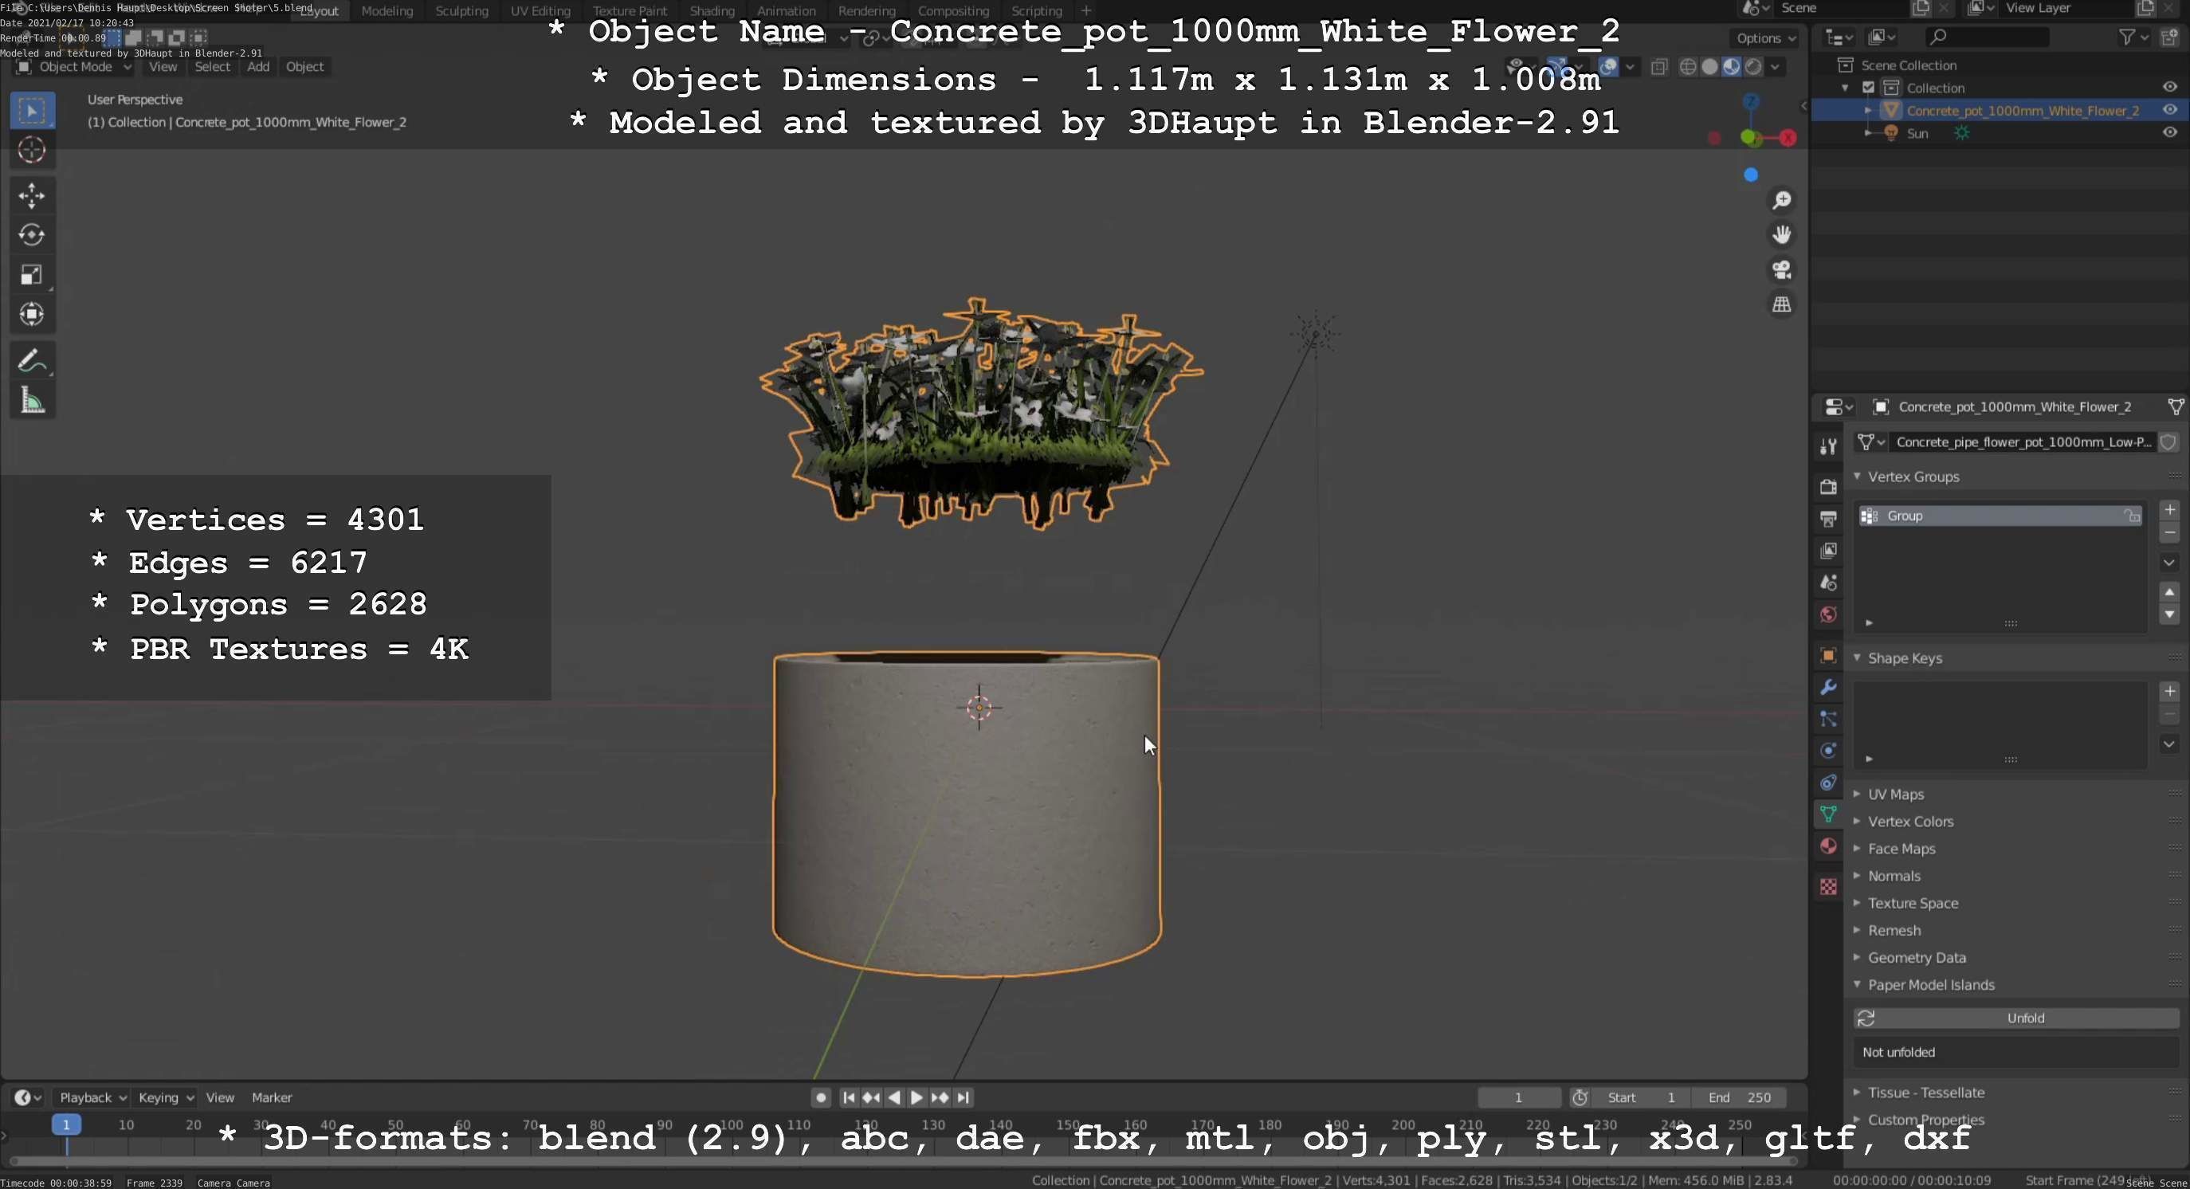2190x1189 pixels.
Task: Open the Modifiers wrench tab
Action: coord(1828,687)
